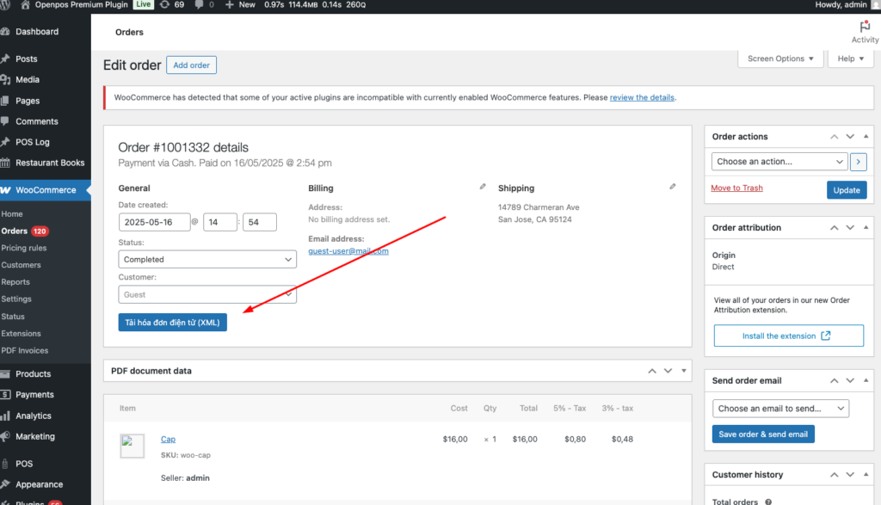Open the review the details link

point(642,97)
